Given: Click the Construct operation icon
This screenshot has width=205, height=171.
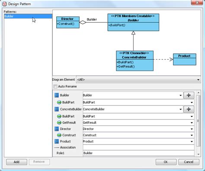Looking at the screenshot, I should pos(59,135).
